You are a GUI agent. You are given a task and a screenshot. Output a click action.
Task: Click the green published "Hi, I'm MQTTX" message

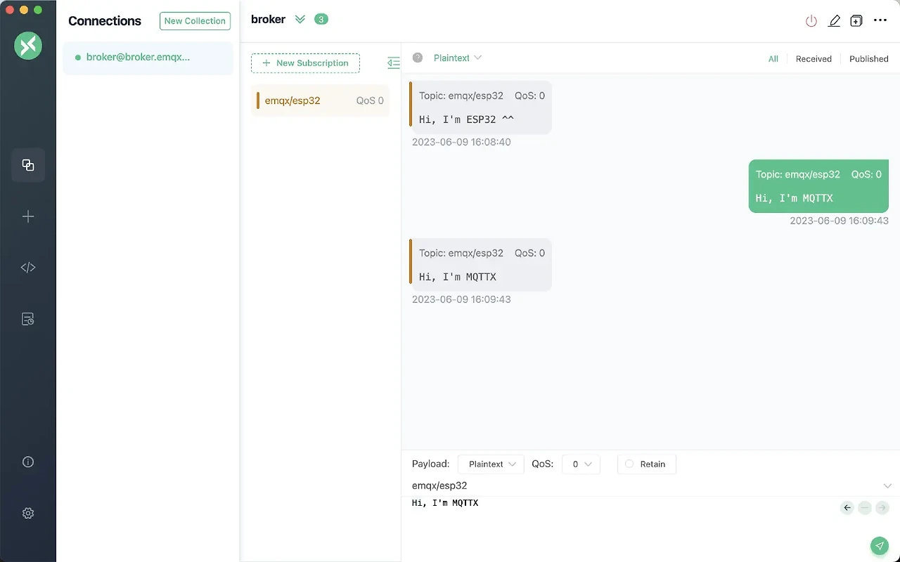coord(818,186)
